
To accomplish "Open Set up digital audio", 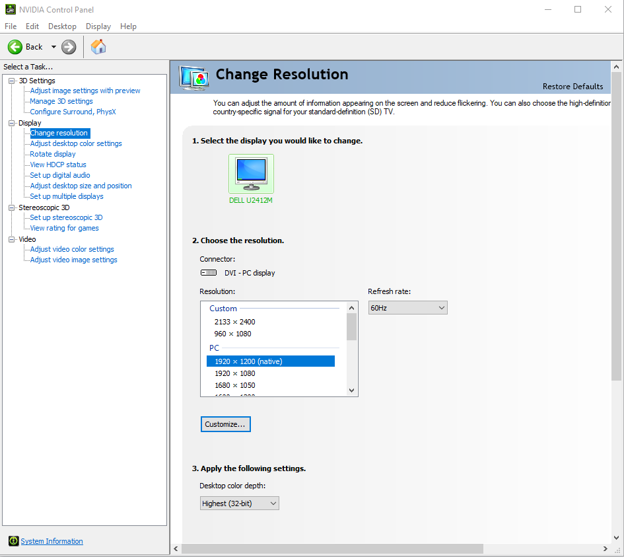I will pos(60,175).
